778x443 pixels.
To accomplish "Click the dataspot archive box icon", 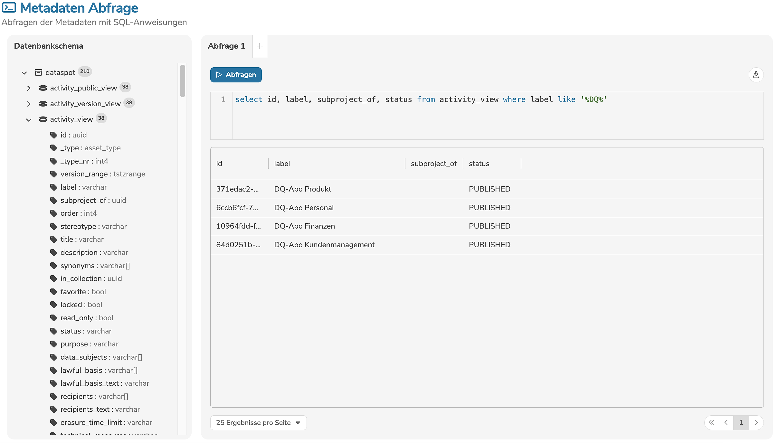I will 38,72.
